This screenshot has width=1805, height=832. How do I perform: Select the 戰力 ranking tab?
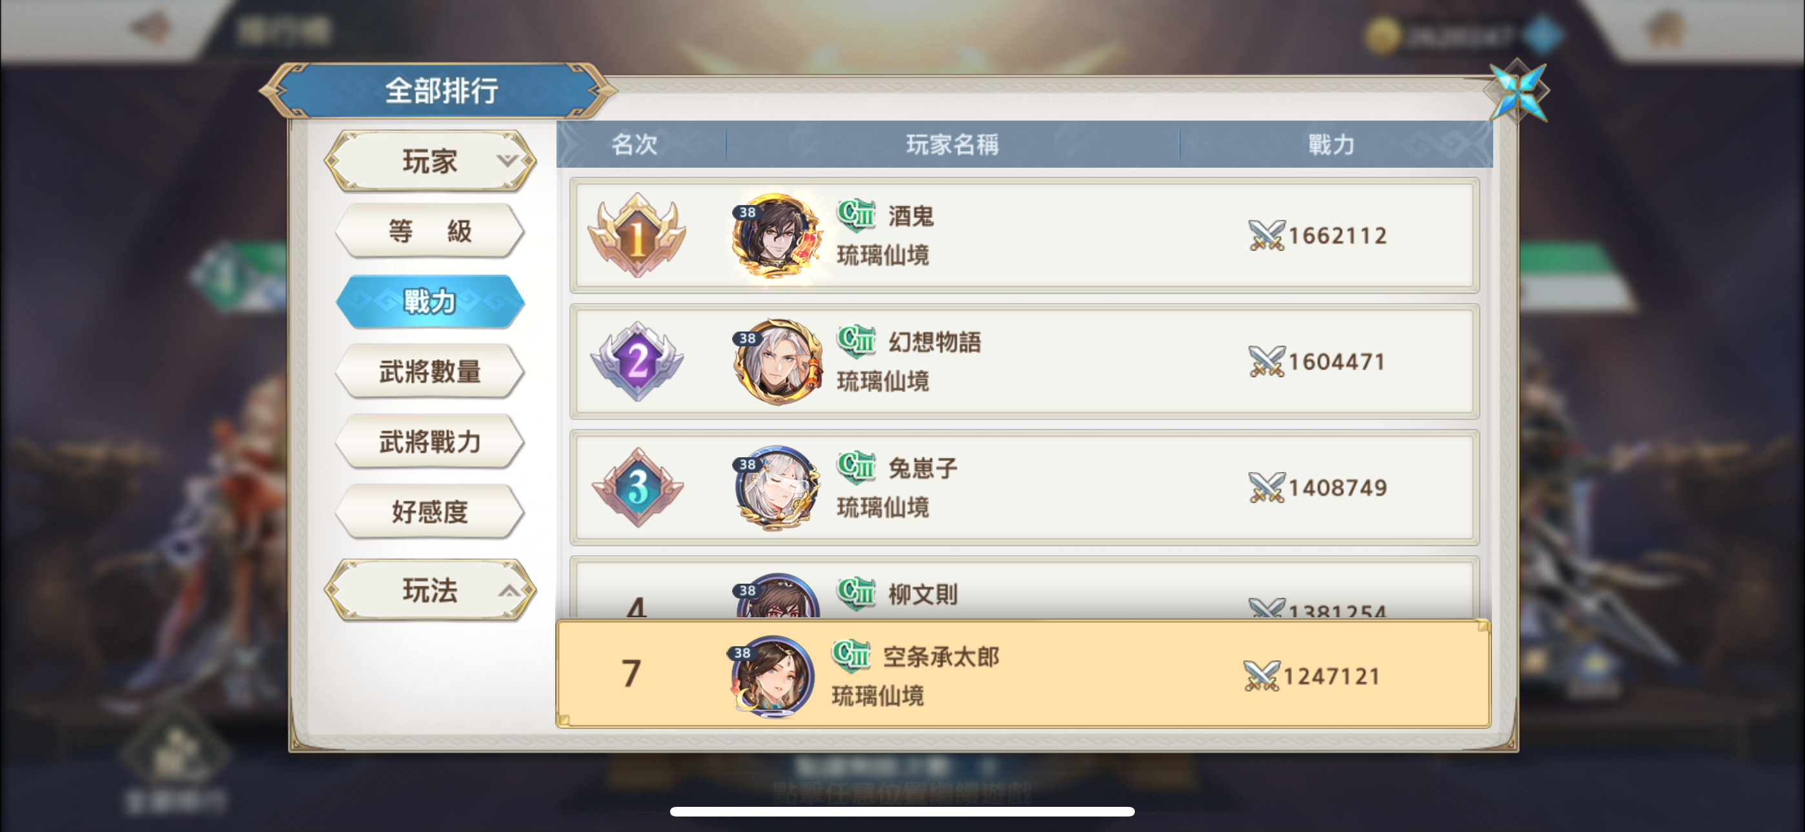pyautogui.click(x=429, y=301)
